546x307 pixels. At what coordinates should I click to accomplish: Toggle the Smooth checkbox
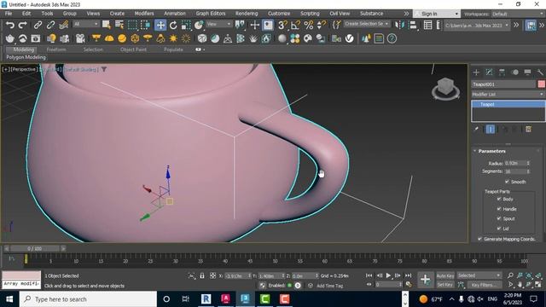507,182
